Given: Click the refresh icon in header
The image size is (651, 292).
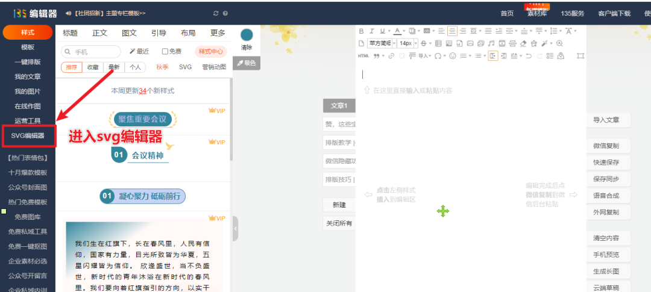Looking at the screenshot, I should (215, 13).
